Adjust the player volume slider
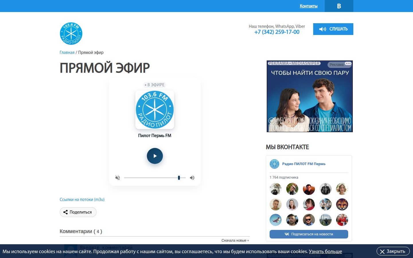Screen dimensions: 413x258 tap(155, 178)
